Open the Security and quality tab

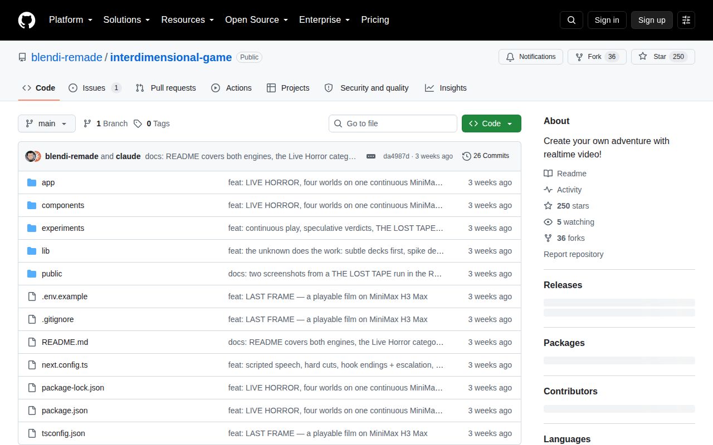pyautogui.click(x=367, y=88)
